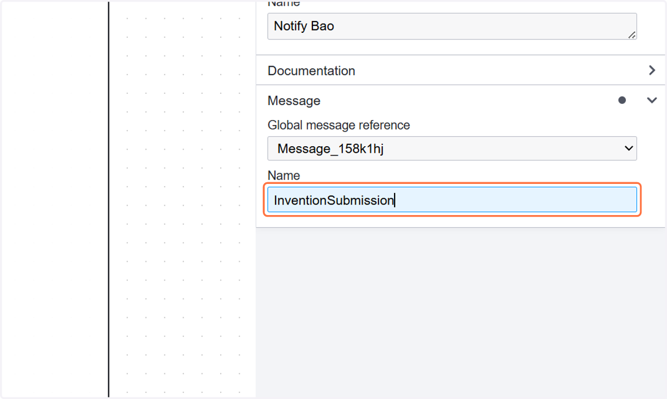Click the InventionSubmission message name field
Screen dimensions: 667x399
tap(452, 200)
